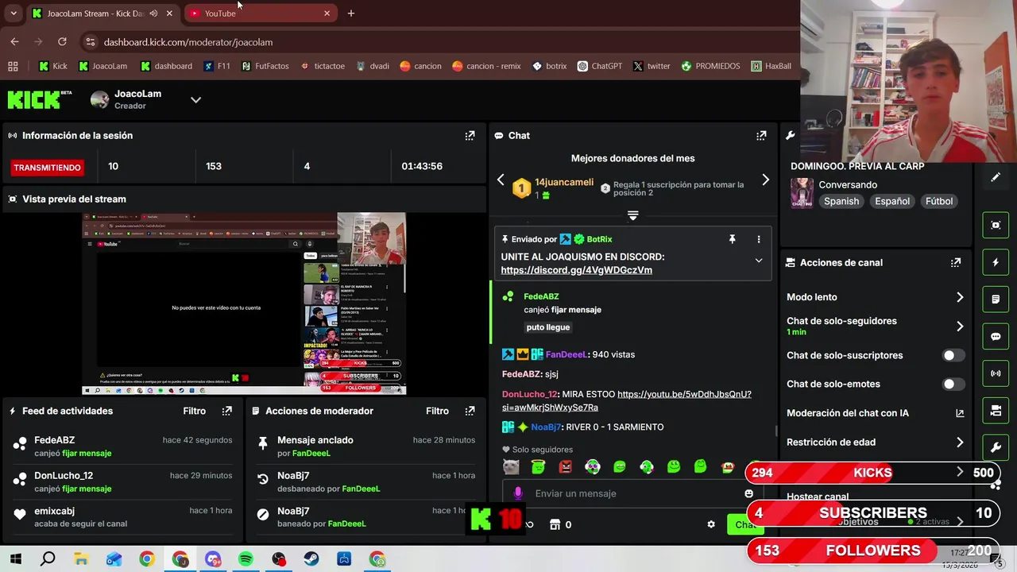Open Google Apps grid in bookmarks bar

pos(13,66)
